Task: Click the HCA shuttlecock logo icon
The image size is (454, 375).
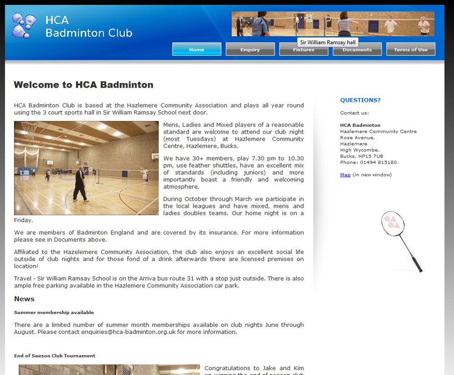Action: [24, 26]
